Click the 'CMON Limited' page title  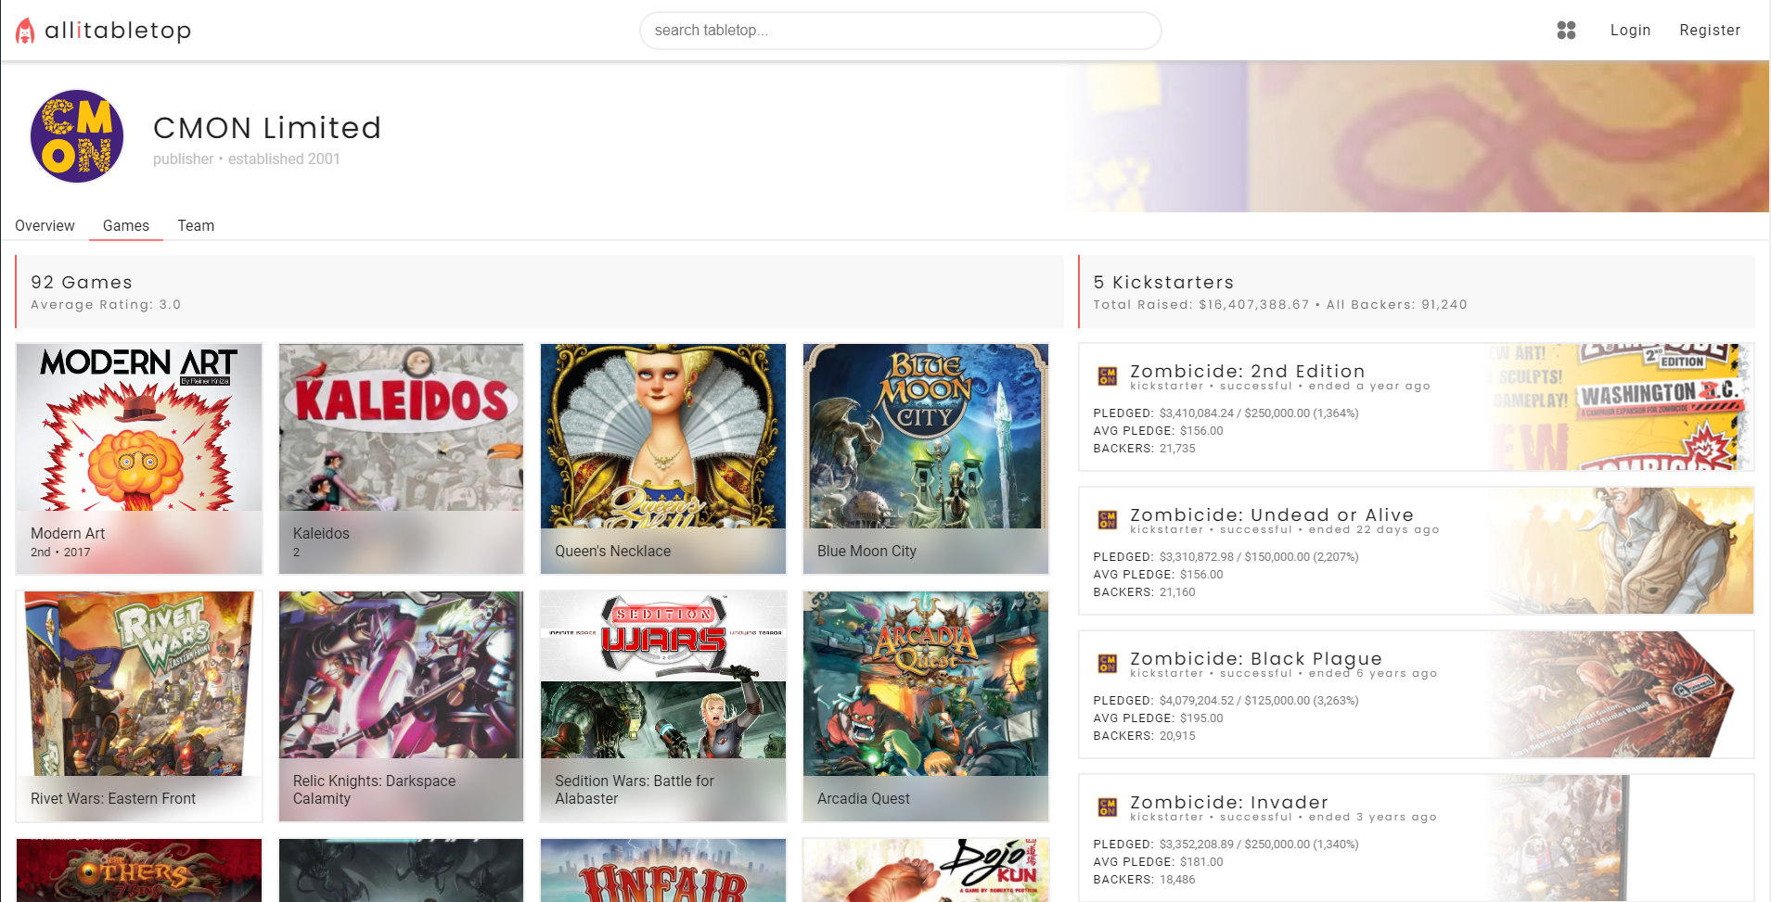tap(267, 128)
